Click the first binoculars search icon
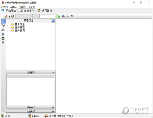The width and height of the screenshot is (153, 118). 63,16
